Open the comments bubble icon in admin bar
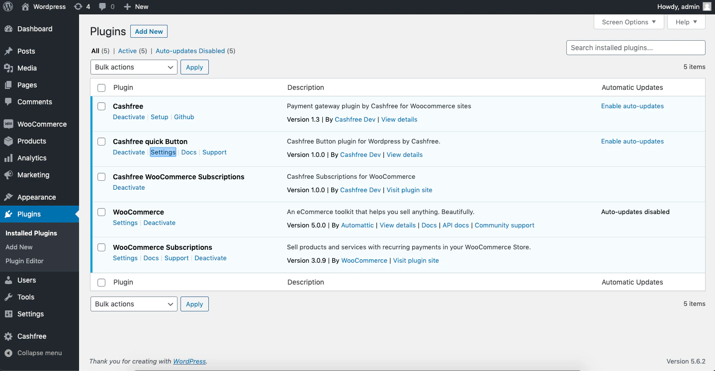The height and width of the screenshot is (371, 715). pos(102,7)
